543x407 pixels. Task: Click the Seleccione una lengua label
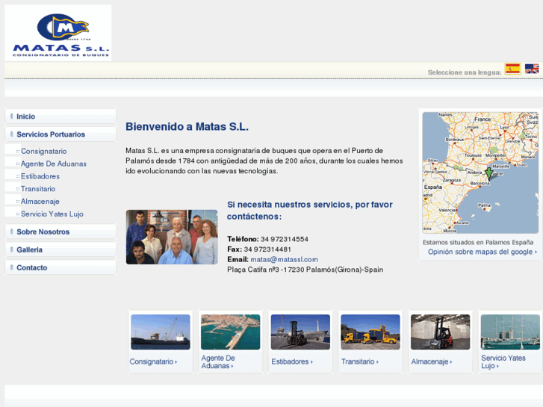[x=465, y=72]
